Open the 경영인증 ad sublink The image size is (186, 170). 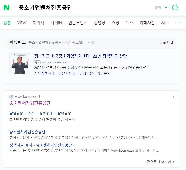[86, 73]
